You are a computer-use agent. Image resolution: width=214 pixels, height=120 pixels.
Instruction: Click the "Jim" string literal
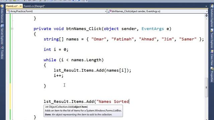(x=168, y=39)
